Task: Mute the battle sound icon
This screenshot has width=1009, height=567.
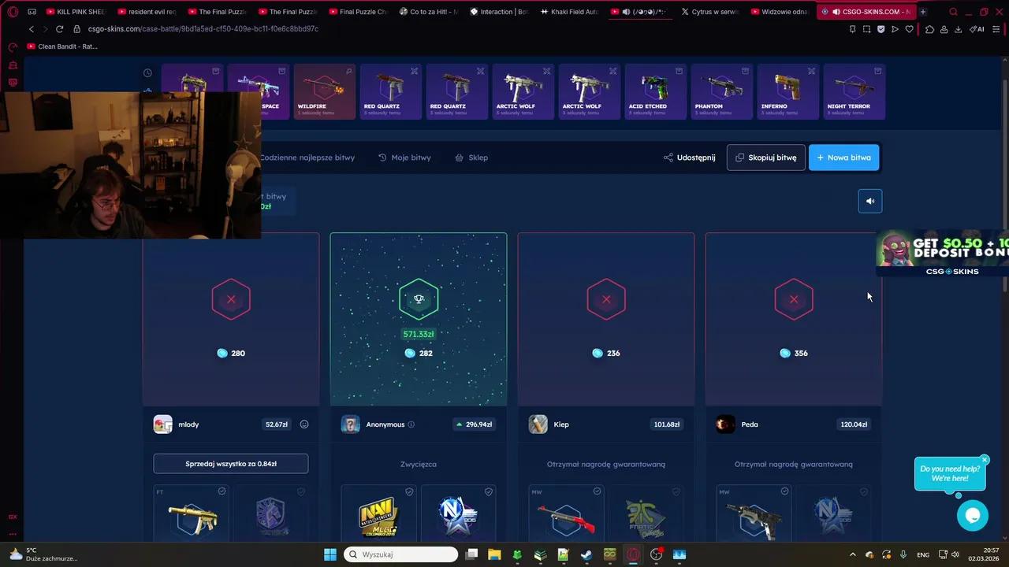Action: point(869,201)
